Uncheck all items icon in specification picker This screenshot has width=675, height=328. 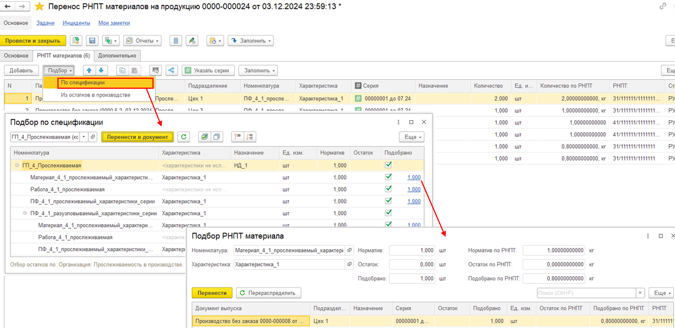point(217,137)
